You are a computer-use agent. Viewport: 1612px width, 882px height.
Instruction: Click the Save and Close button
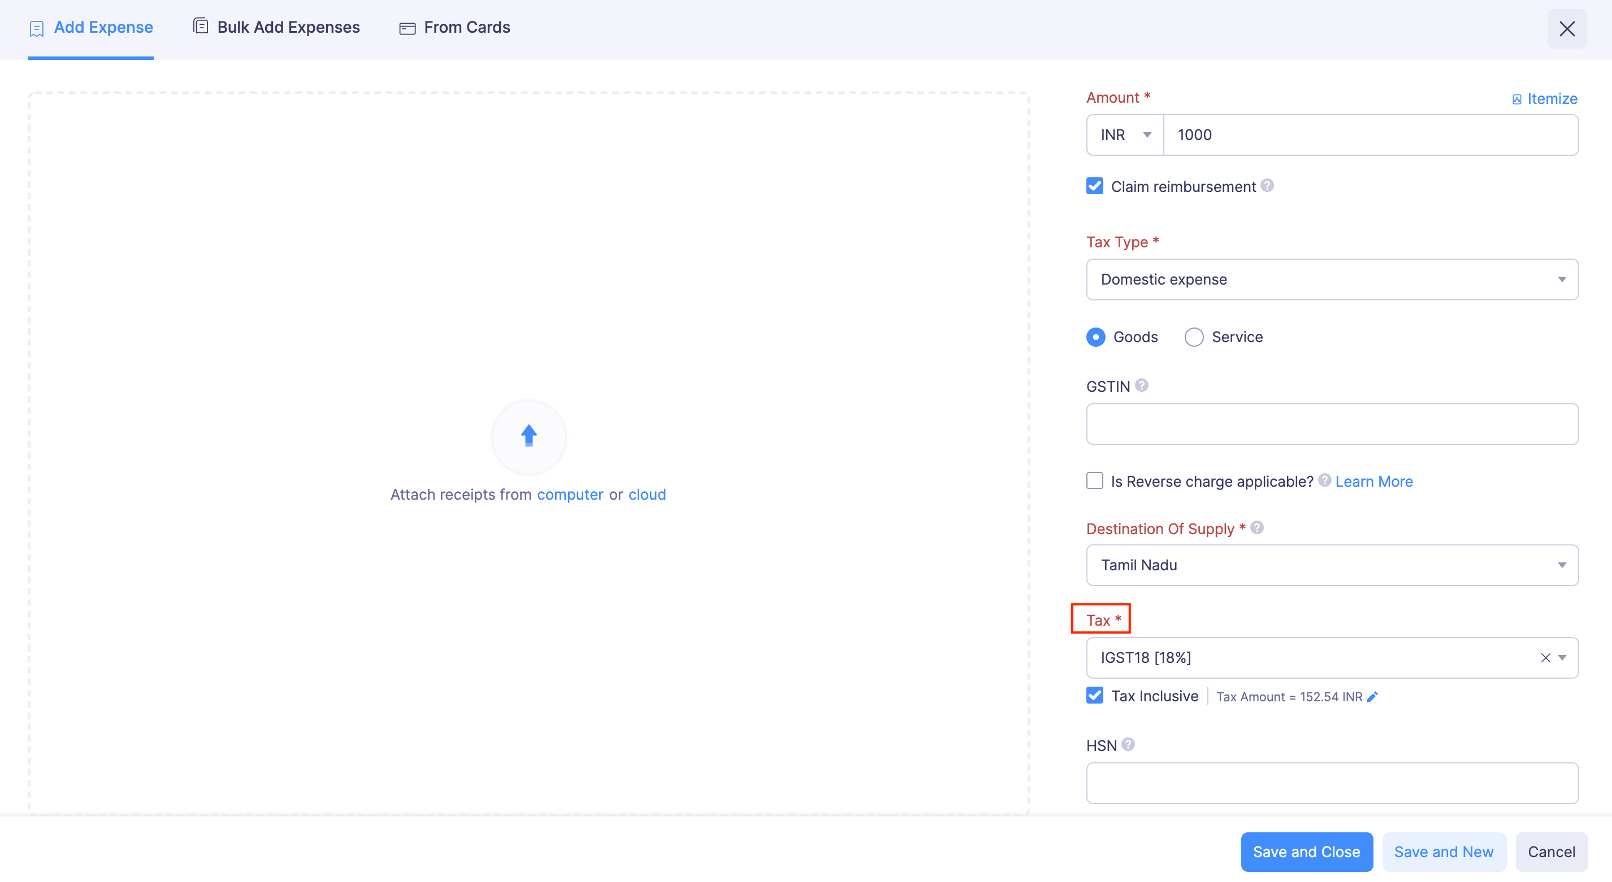tap(1306, 852)
